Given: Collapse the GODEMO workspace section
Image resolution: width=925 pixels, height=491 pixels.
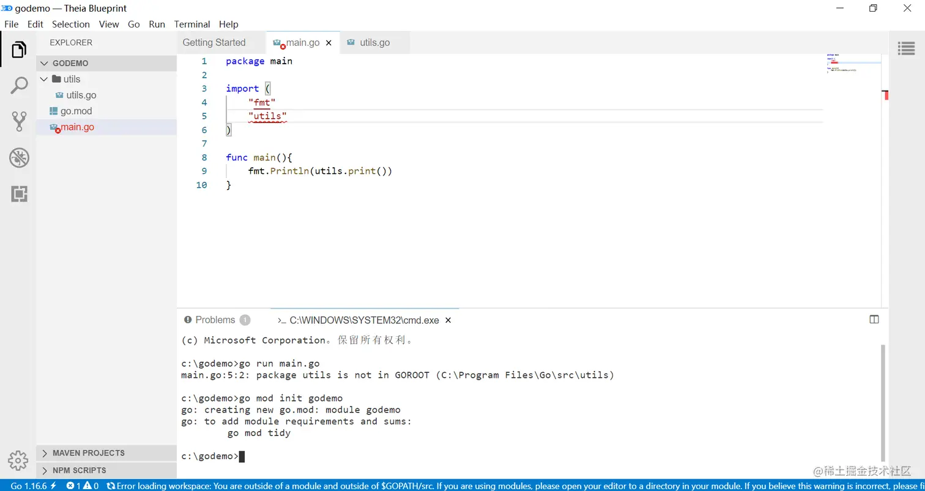Looking at the screenshot, I should pyautogui.click(x=106, y=63).
